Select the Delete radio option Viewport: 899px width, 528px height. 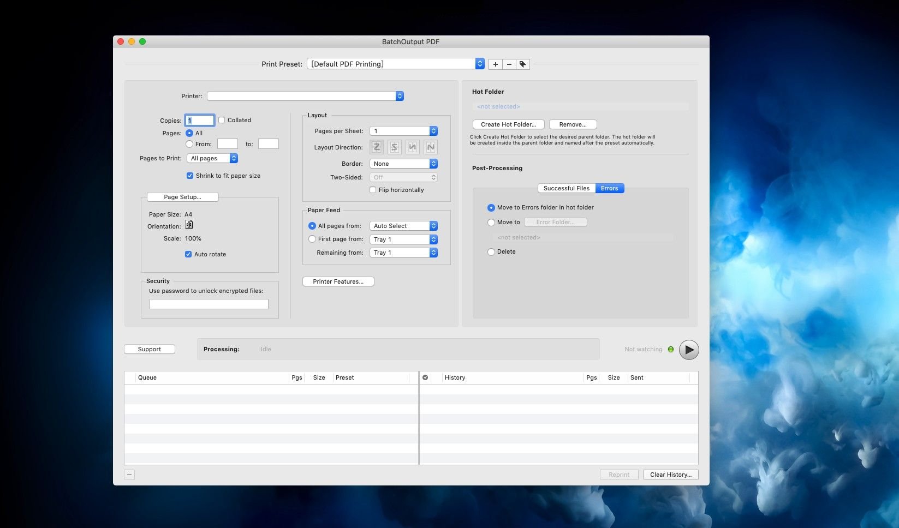[x=491, y=252]
